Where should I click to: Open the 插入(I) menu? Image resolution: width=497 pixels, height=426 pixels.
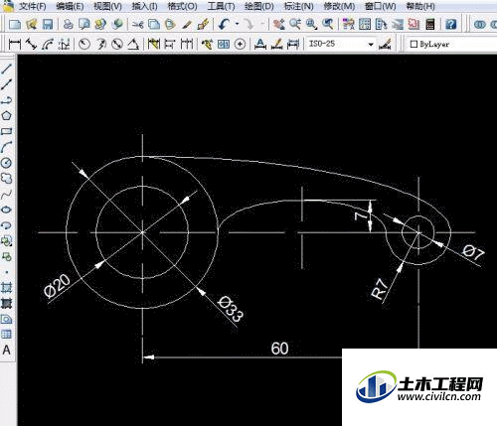144,6
